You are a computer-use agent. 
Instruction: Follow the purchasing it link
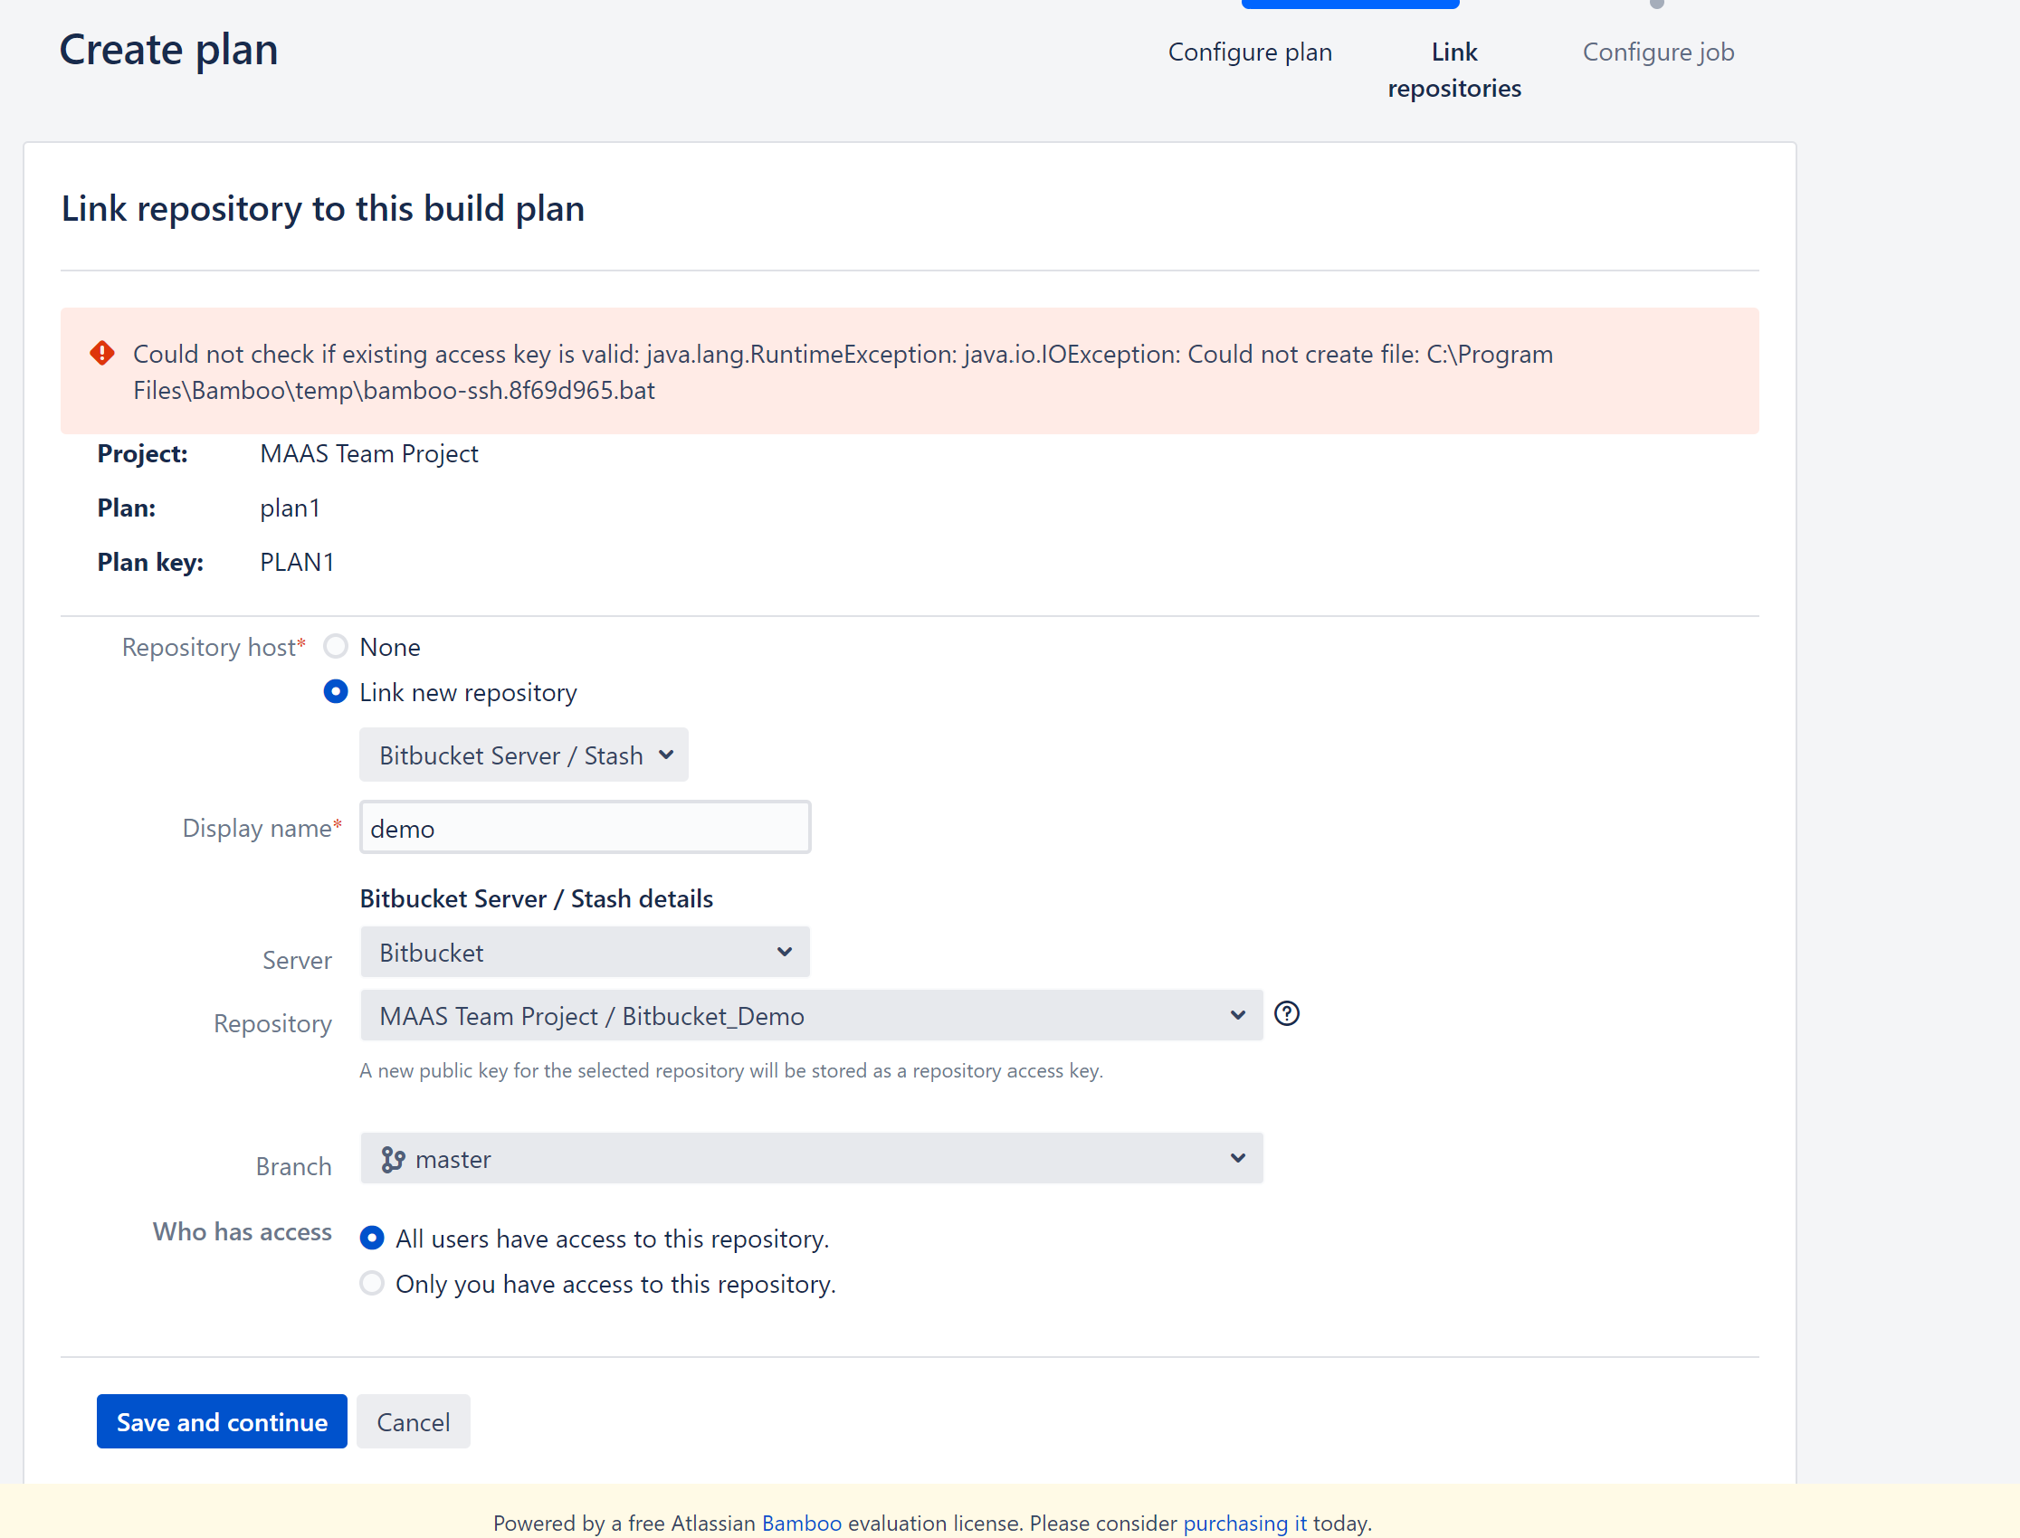pos(1245,1523)
